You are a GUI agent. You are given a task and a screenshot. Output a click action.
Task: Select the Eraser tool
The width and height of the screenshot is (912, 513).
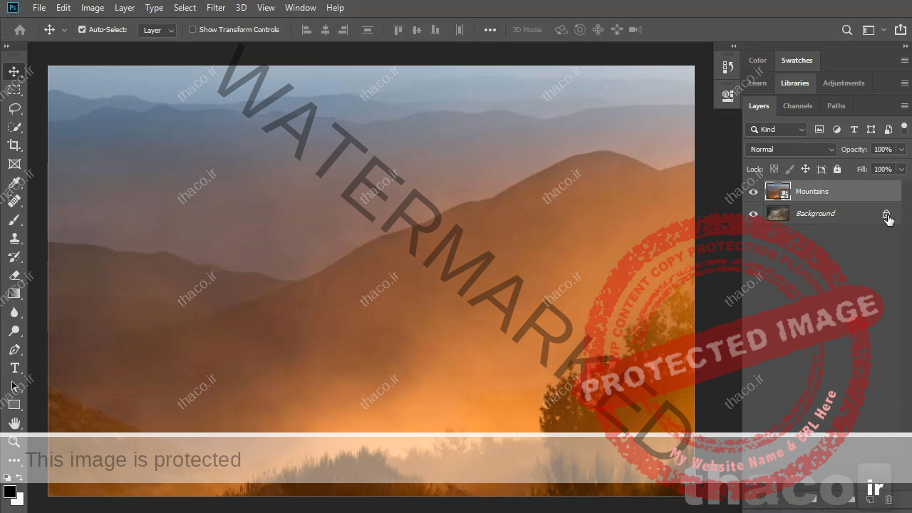(14, 275)
